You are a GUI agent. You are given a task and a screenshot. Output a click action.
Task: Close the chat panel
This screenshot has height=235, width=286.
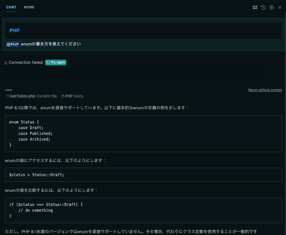tap(280, 7)
